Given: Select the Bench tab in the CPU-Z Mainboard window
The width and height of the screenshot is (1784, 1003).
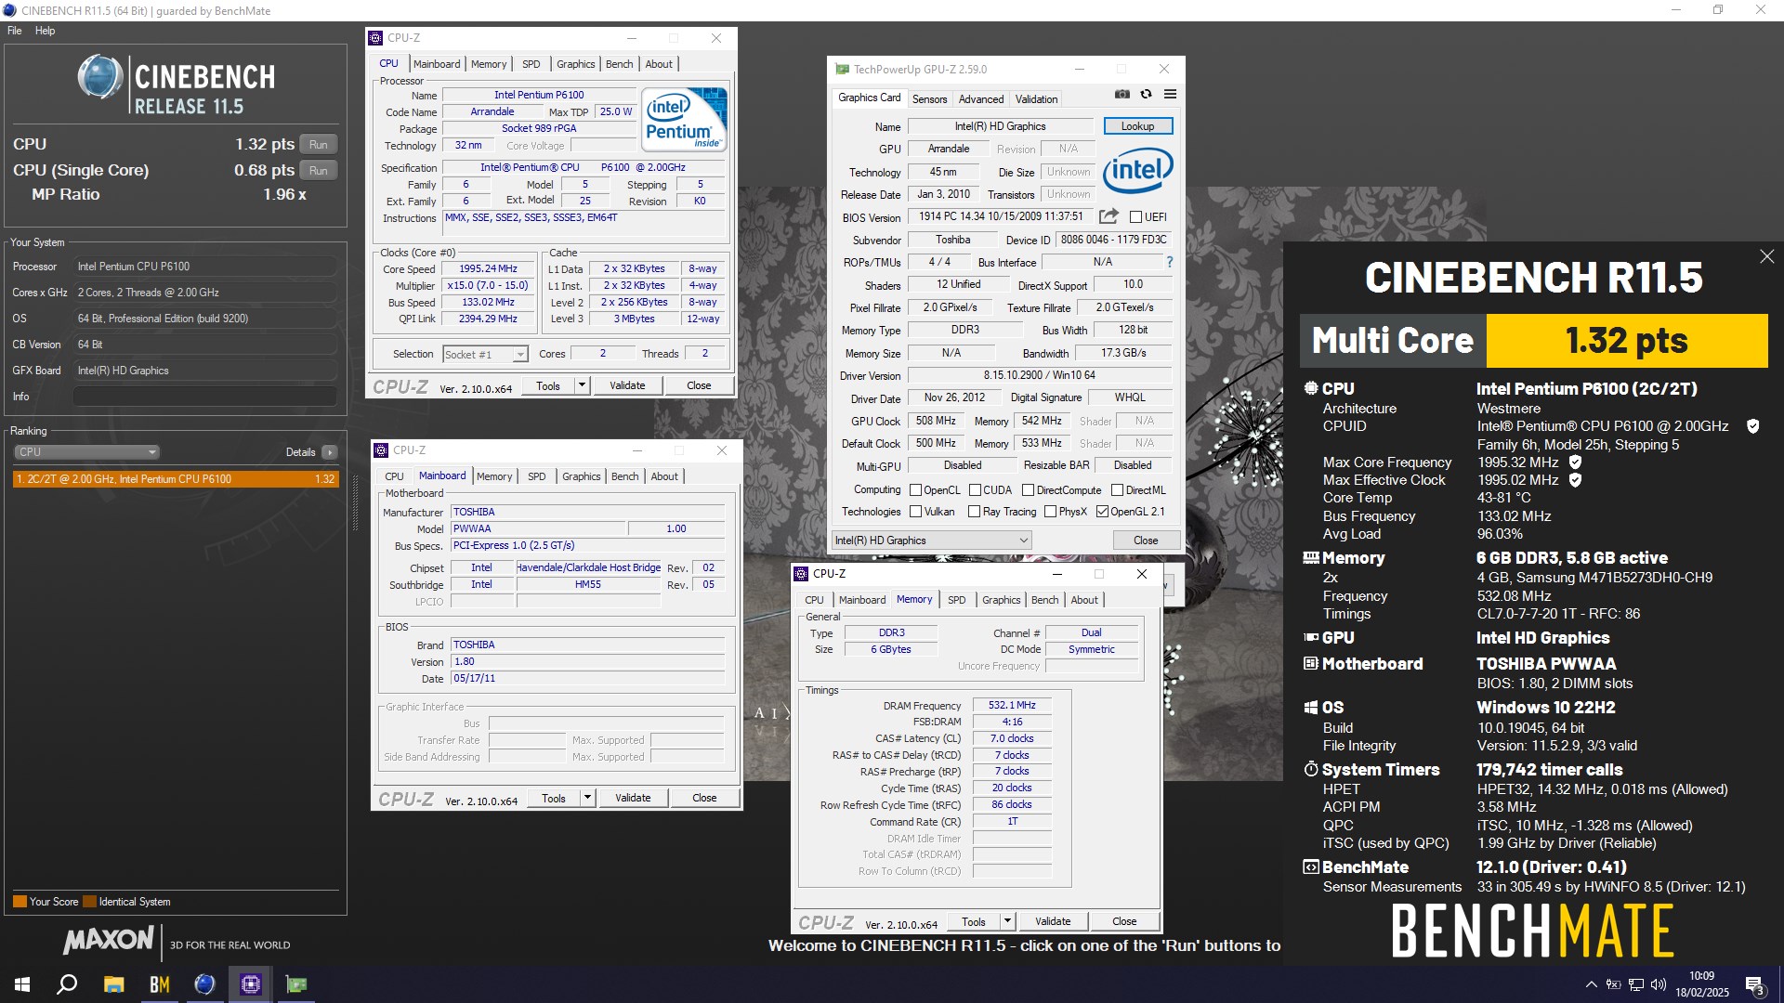Looking at the screenshot, I should click(624, 476).
